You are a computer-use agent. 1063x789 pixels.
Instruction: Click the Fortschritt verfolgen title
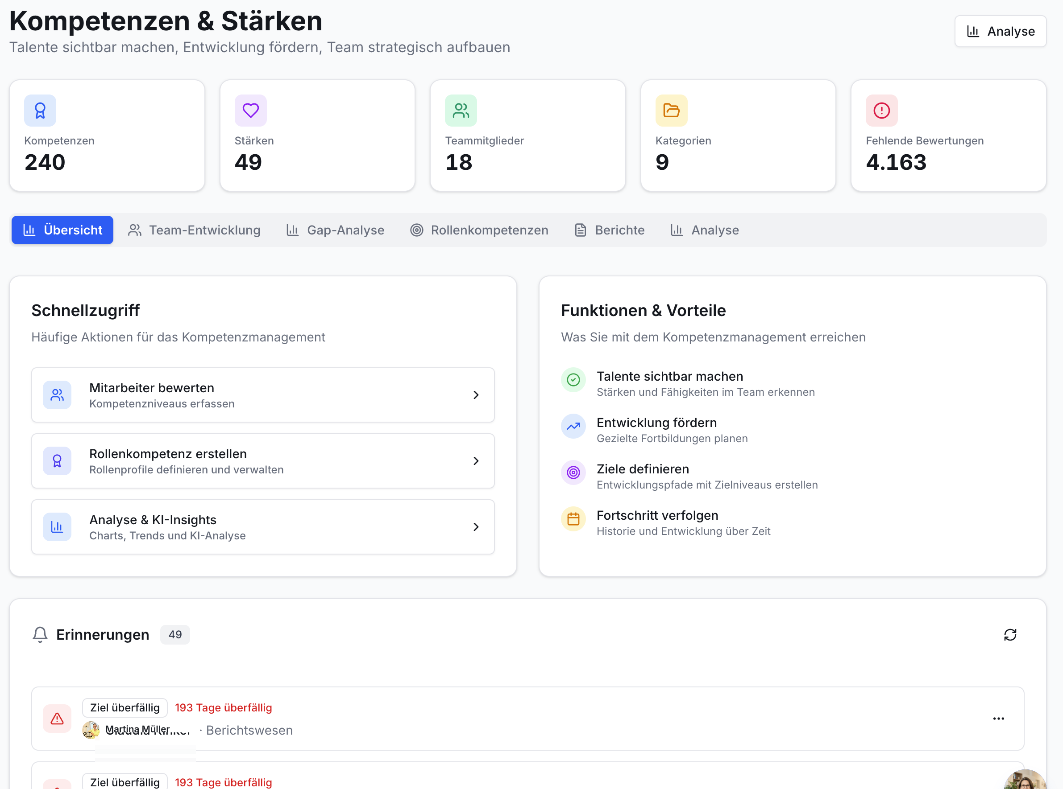point(657,516)
